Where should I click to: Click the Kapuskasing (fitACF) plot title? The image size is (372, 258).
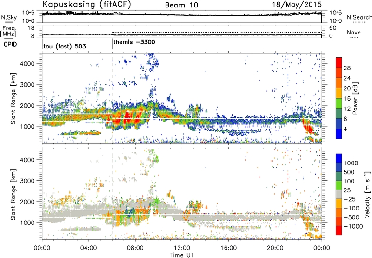pos(86,5)
